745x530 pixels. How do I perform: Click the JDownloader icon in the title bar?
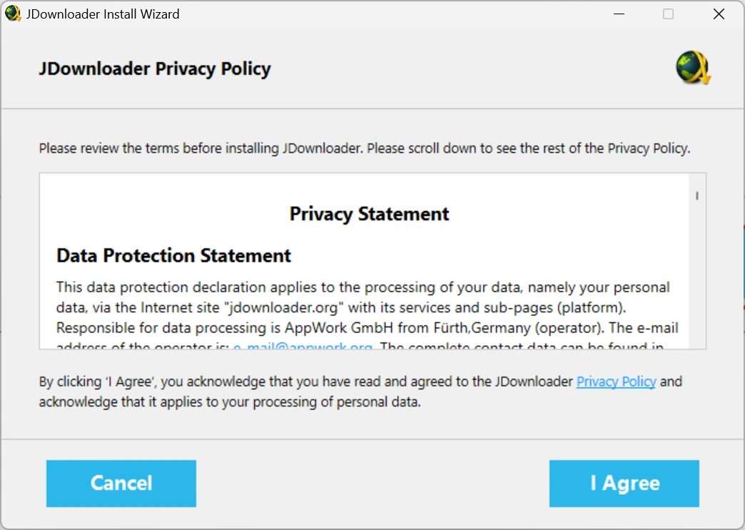(x=13, y=14)
